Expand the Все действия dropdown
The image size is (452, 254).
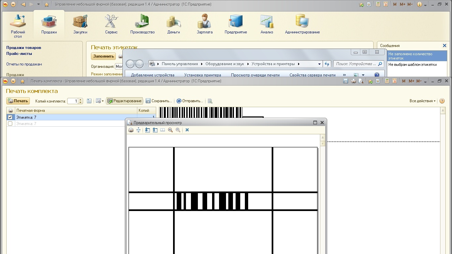[x=423, y=101]
